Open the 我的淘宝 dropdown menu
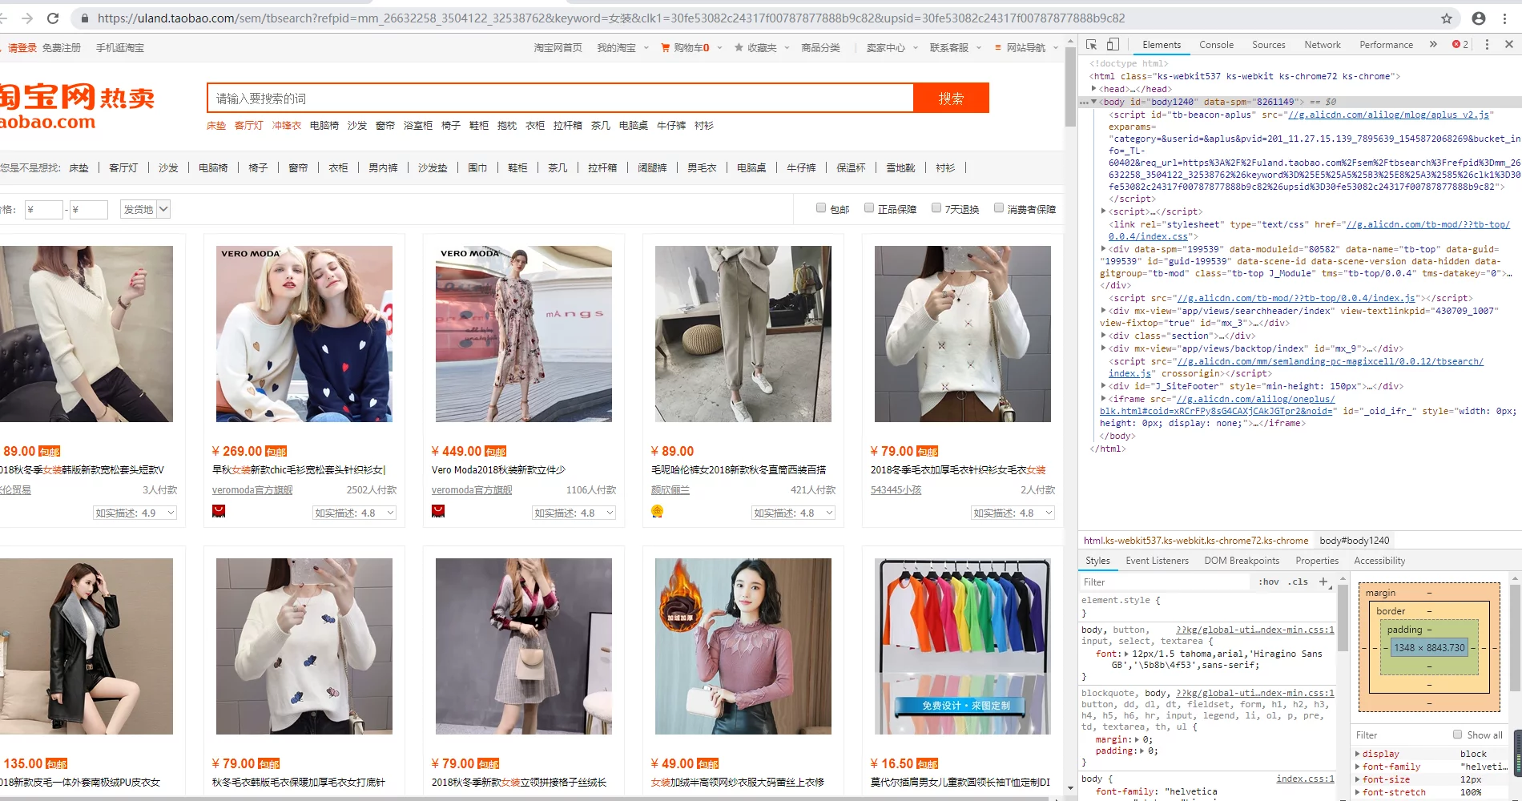The image size is (1522, 801). 622,48
